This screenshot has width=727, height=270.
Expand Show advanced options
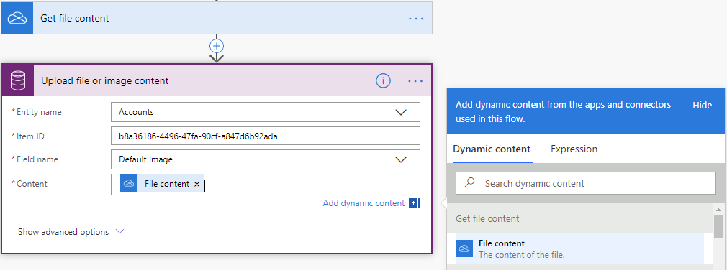[71, 232]
